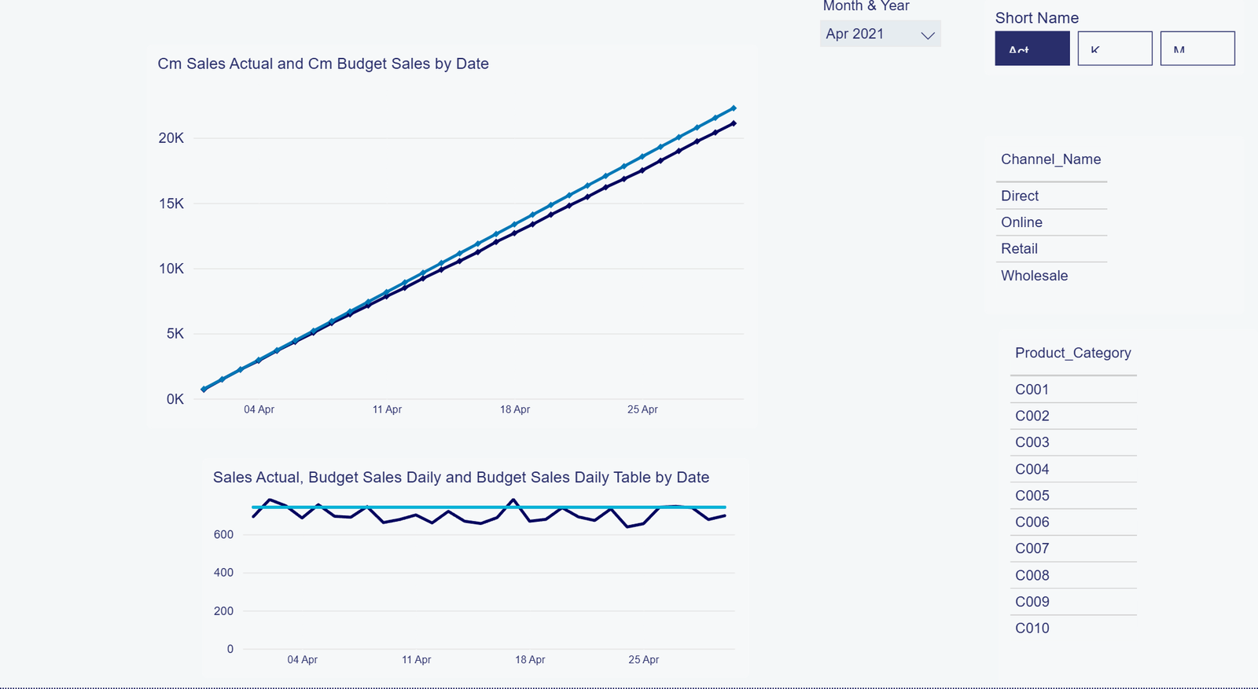Pick C010 at the bottom of list

1073,629
